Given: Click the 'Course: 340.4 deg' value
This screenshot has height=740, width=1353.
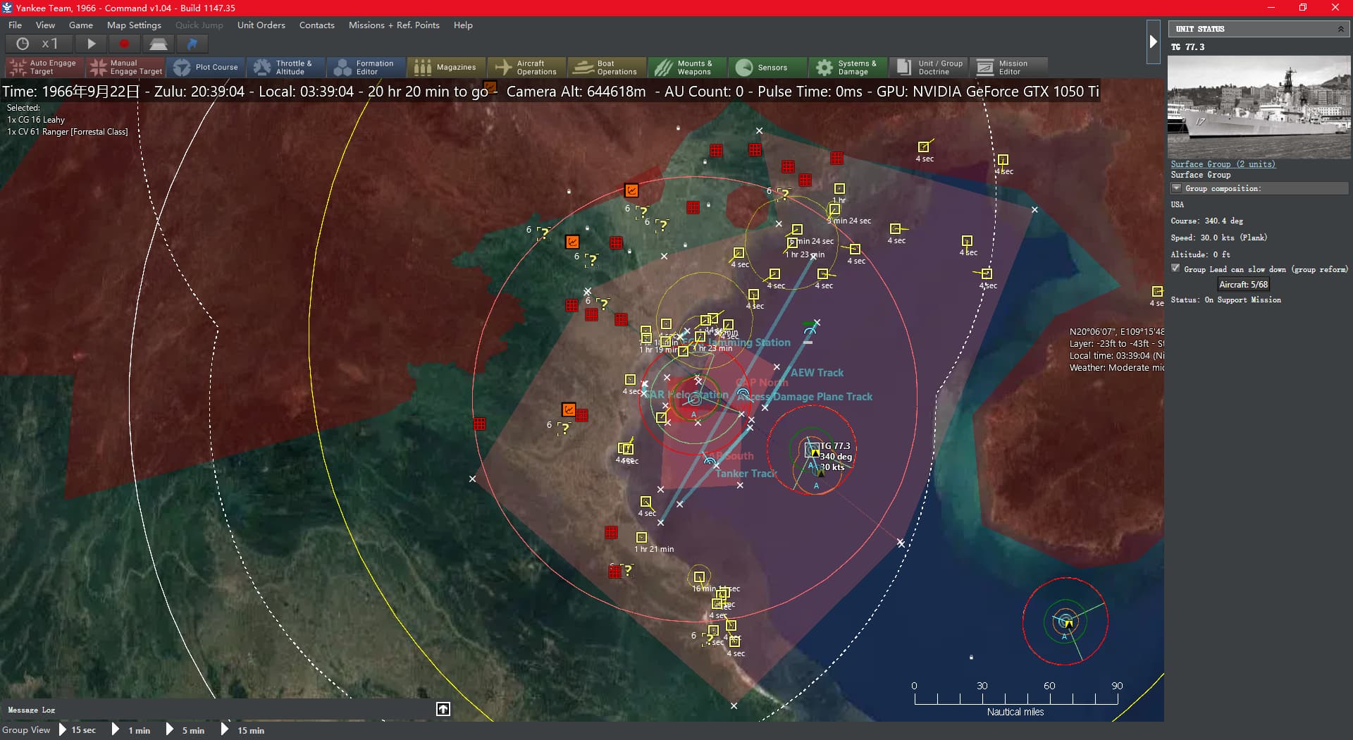Looking at the screenshot, I should tap(1206, 221).
